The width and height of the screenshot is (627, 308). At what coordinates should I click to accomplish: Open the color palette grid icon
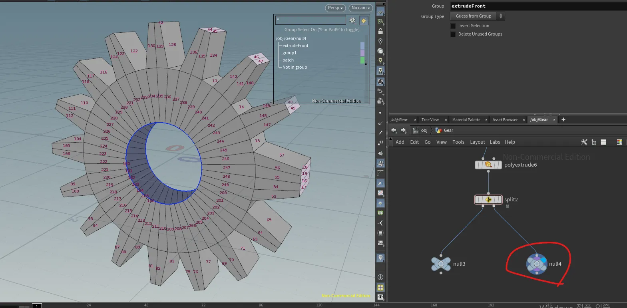[x=619, y=142]
